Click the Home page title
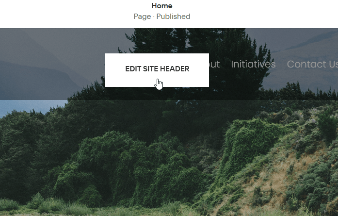This screenshot has width=338, height=216. click(x=162, y=6)
